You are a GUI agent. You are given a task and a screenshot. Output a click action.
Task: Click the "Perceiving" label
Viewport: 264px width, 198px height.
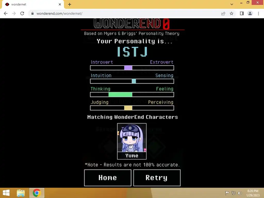[x=161, y=102]
